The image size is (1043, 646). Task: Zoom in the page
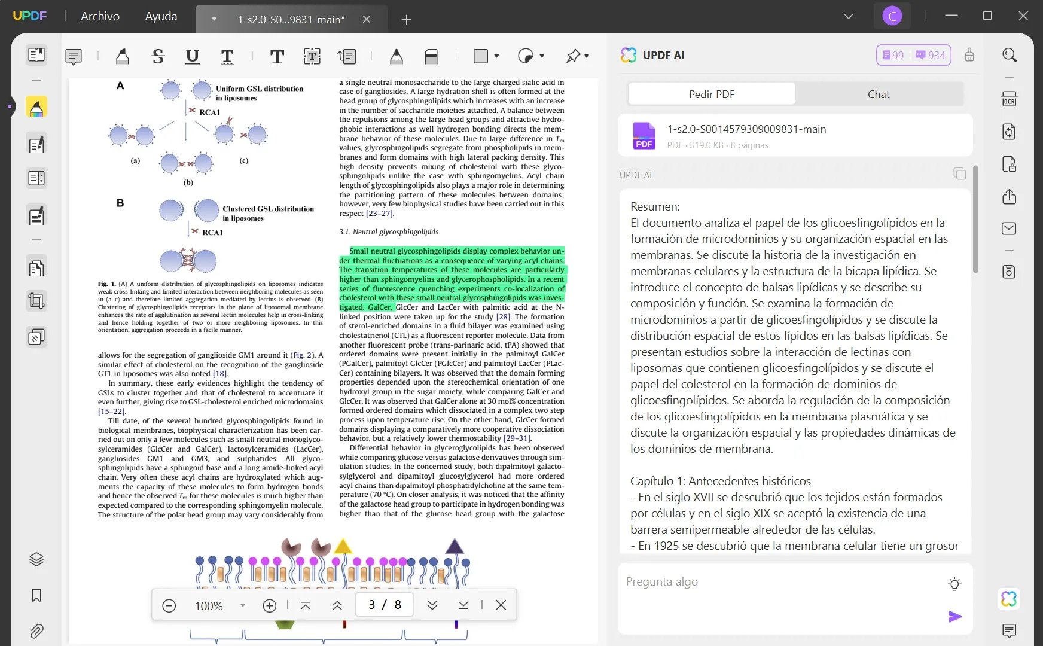270,605
